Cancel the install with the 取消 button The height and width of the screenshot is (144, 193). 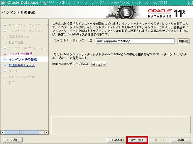point(181,140)
